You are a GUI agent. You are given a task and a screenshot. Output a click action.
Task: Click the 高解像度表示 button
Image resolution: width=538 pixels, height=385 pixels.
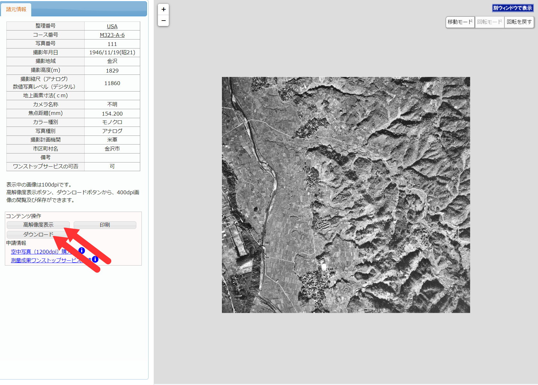point(38,225)
